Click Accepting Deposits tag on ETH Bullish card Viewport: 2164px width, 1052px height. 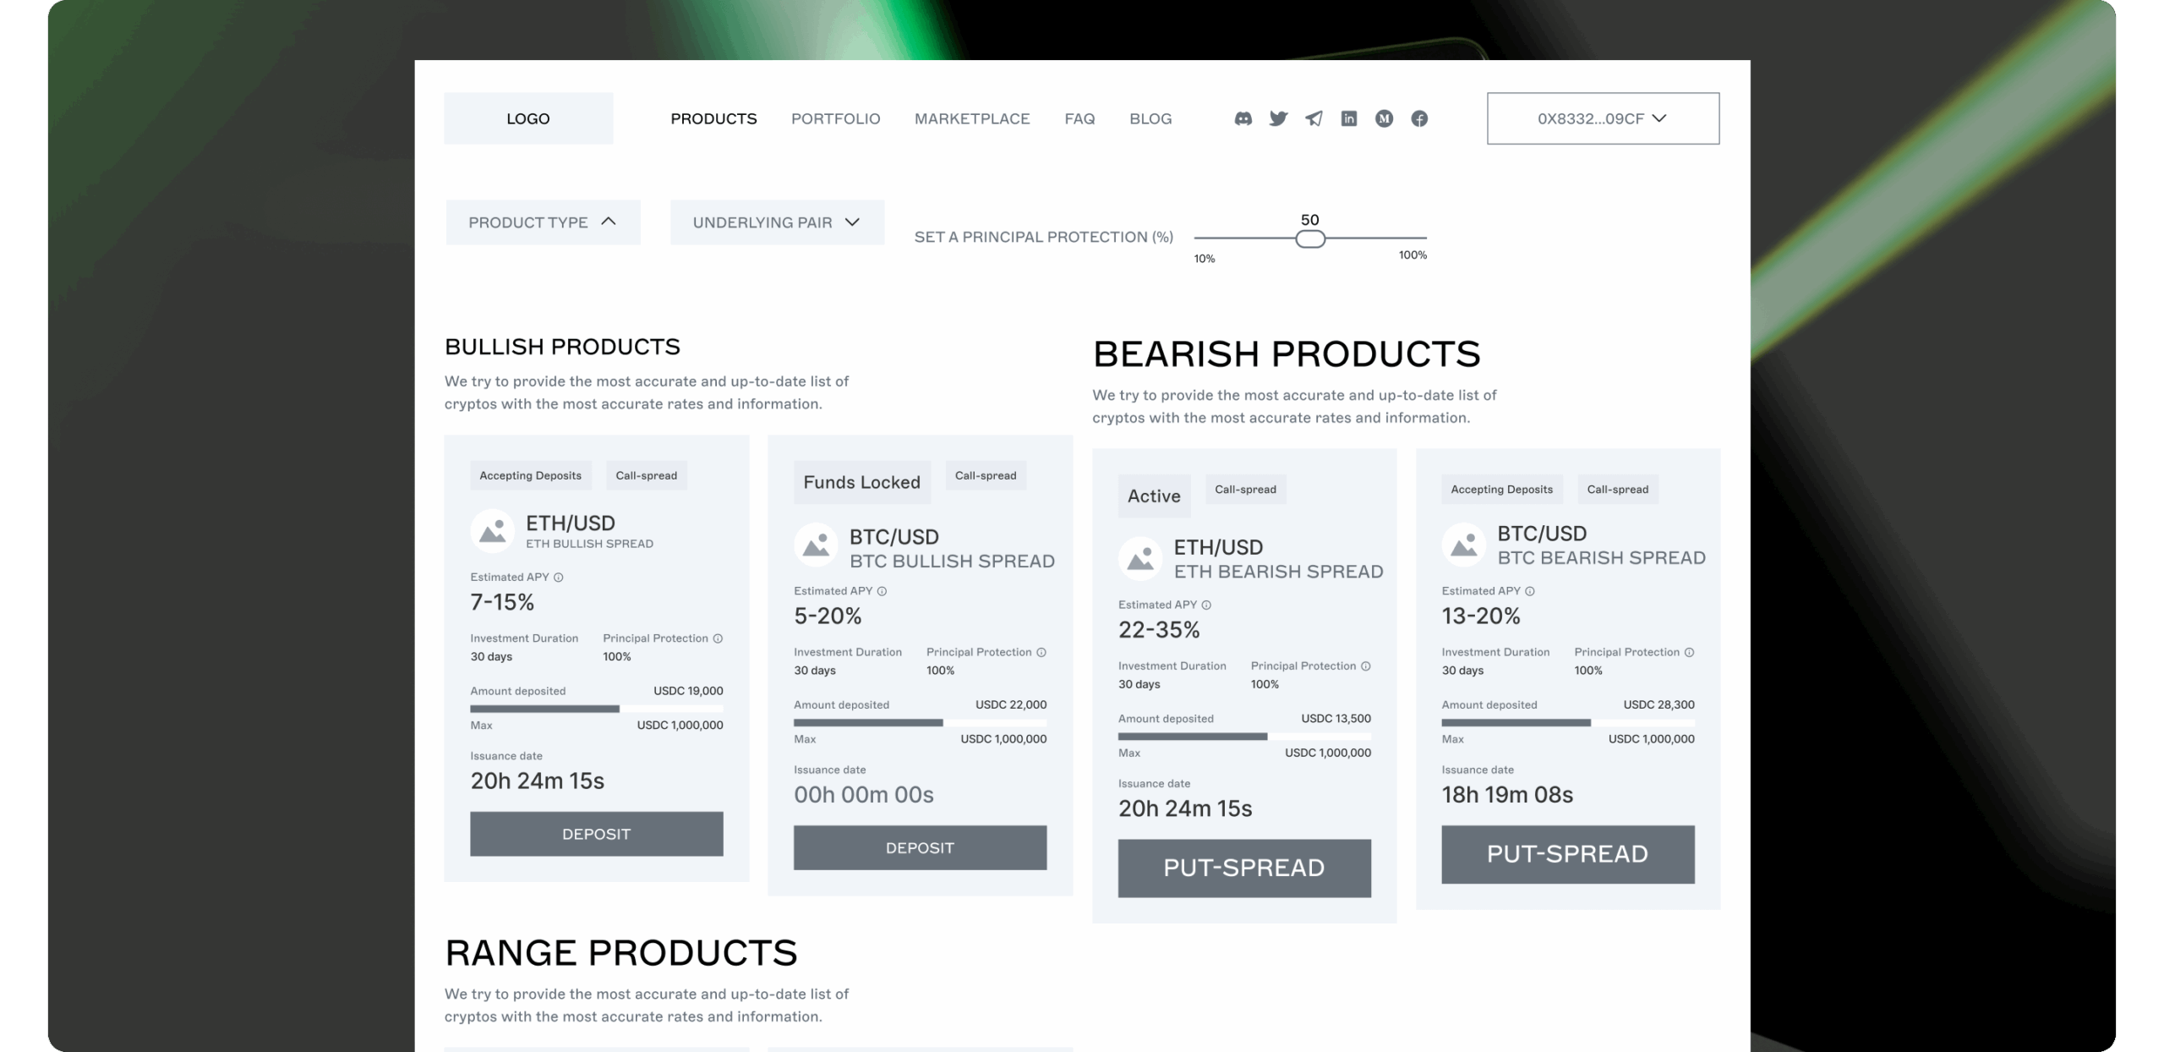tap(531, 475)
